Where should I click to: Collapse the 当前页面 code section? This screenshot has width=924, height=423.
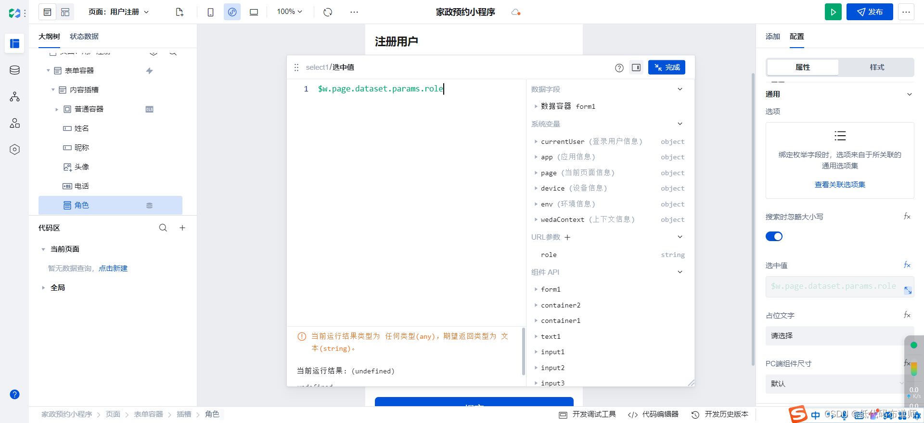[43, 249]
